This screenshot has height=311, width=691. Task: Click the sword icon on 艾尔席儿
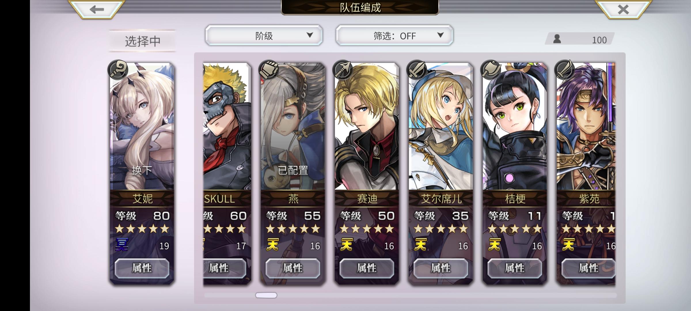(417, 70)
